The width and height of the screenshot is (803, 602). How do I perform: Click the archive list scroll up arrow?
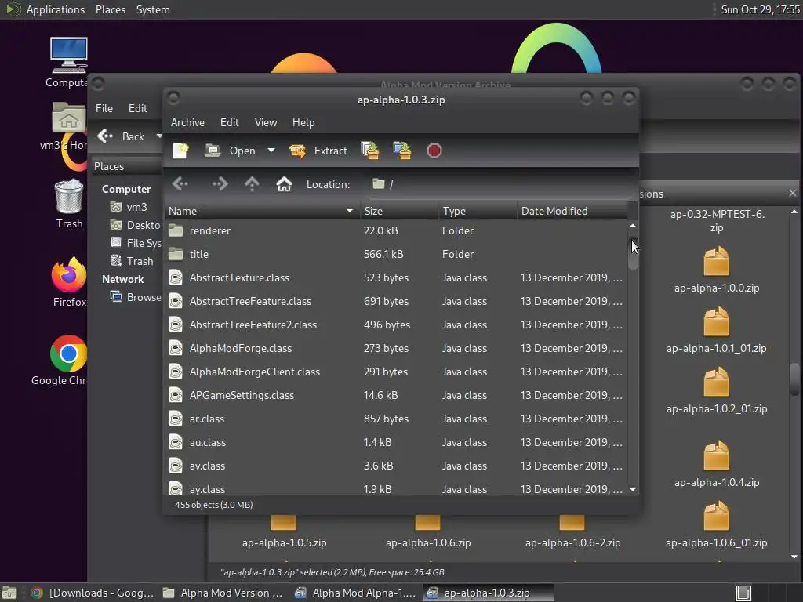tap(633, 225)
